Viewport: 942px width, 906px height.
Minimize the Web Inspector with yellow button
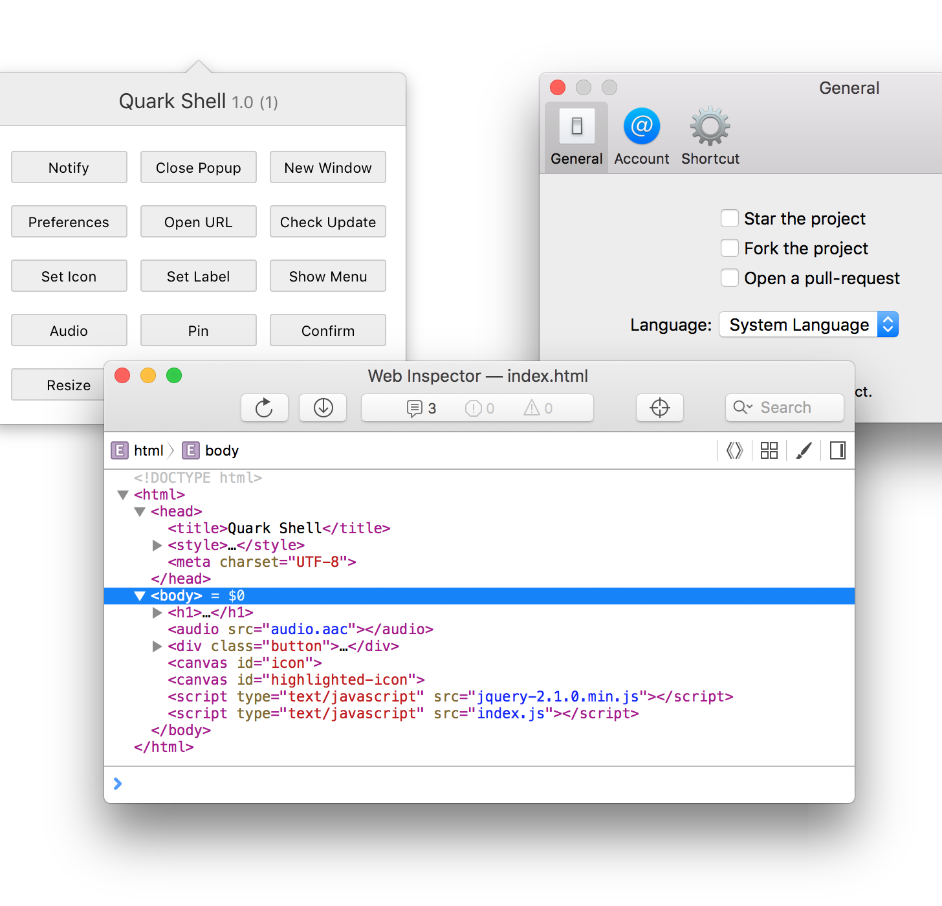(x=148, y=375)
